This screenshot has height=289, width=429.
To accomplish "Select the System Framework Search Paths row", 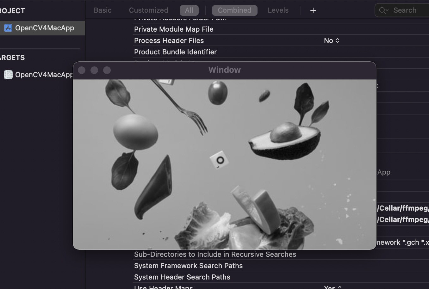I will (188, 266).
